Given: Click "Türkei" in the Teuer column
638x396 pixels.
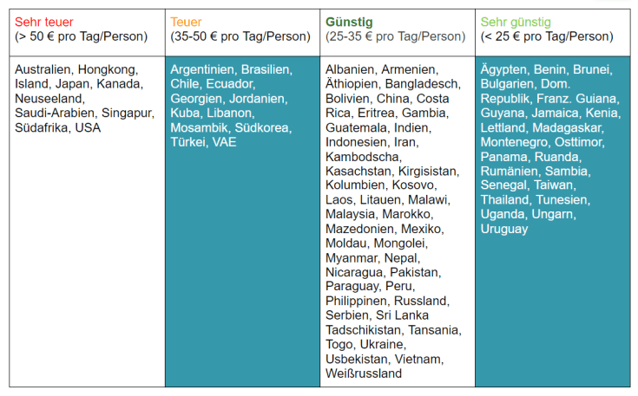Looking at the screenshot, I should click(188, 142).
